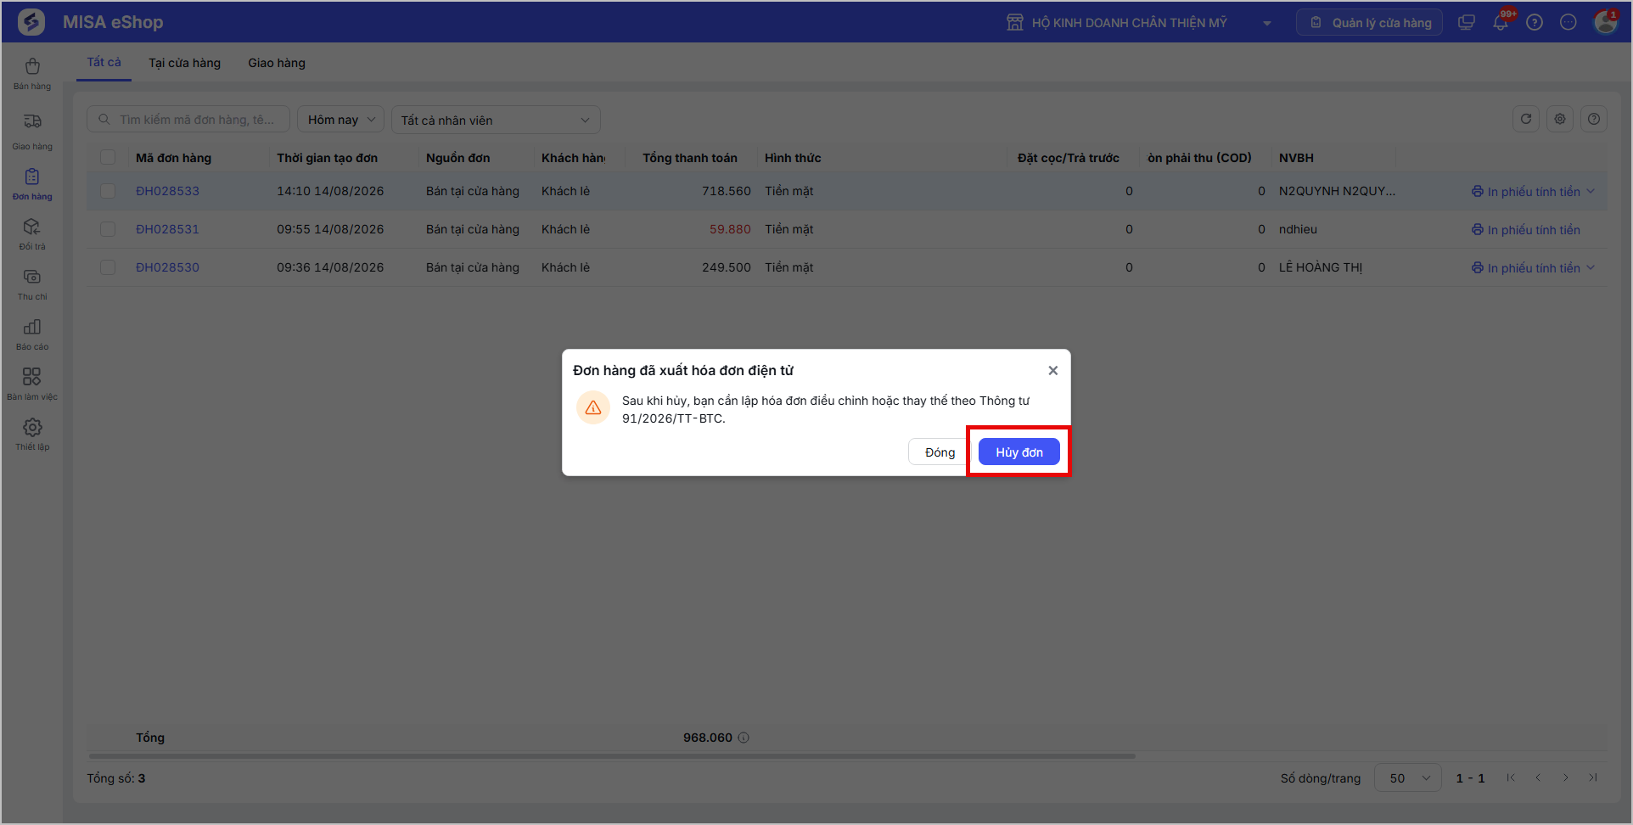The height and width of the screenshot is (825, 1633).
Task: Click In phiếu tính tiền for ĐH028531
Action: click(x=1525, y=230)
